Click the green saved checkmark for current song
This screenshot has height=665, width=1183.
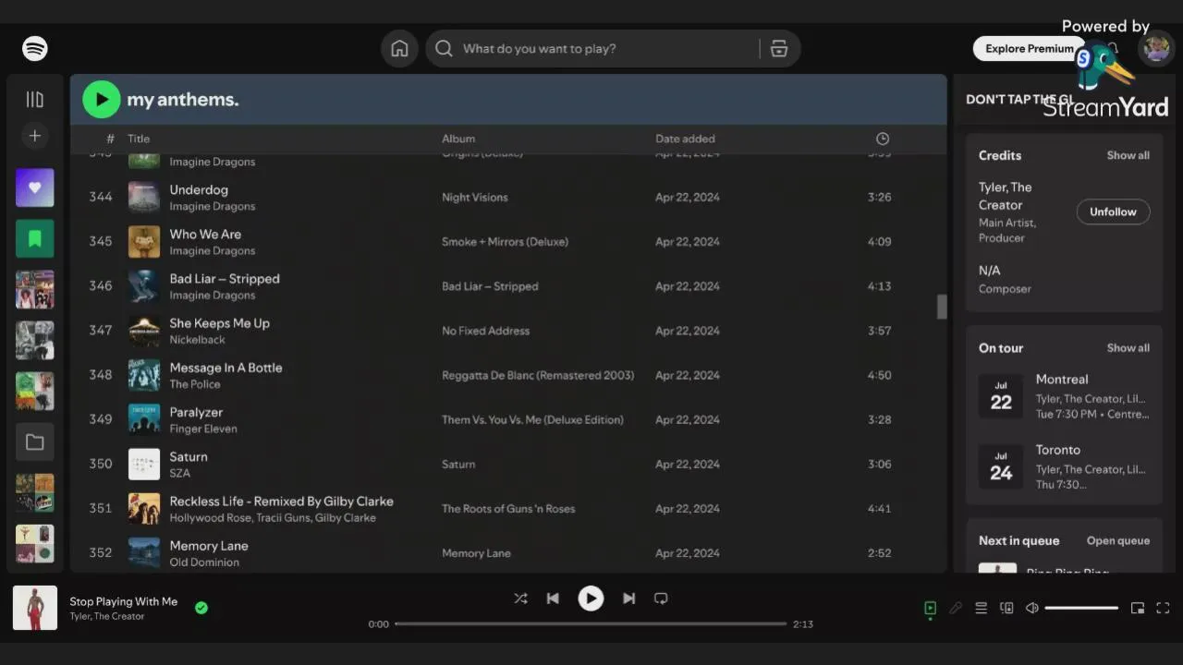201,608
